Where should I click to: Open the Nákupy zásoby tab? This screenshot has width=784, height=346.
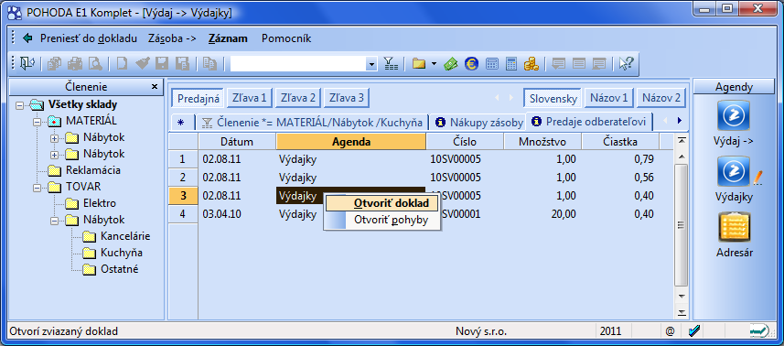point(479,122)
